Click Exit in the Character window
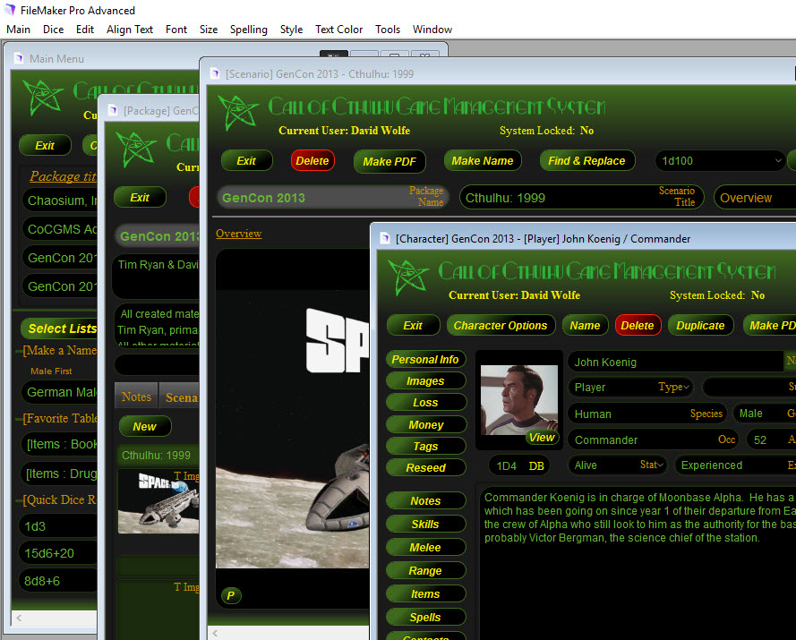This screenshot has height=640, width=796. tap(414, 325)
